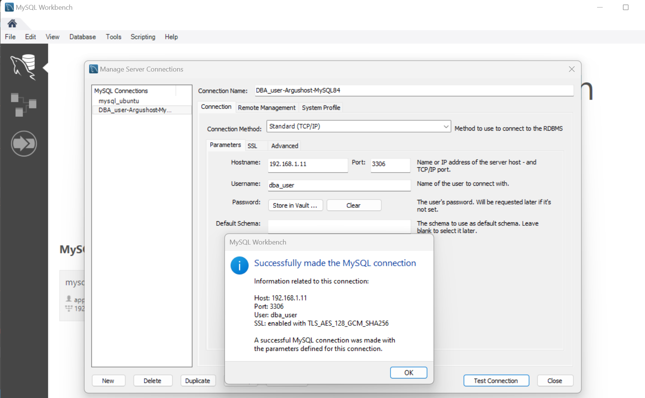Duplicate the selected connection
The image size is (645, 398).
pos(198,380)
